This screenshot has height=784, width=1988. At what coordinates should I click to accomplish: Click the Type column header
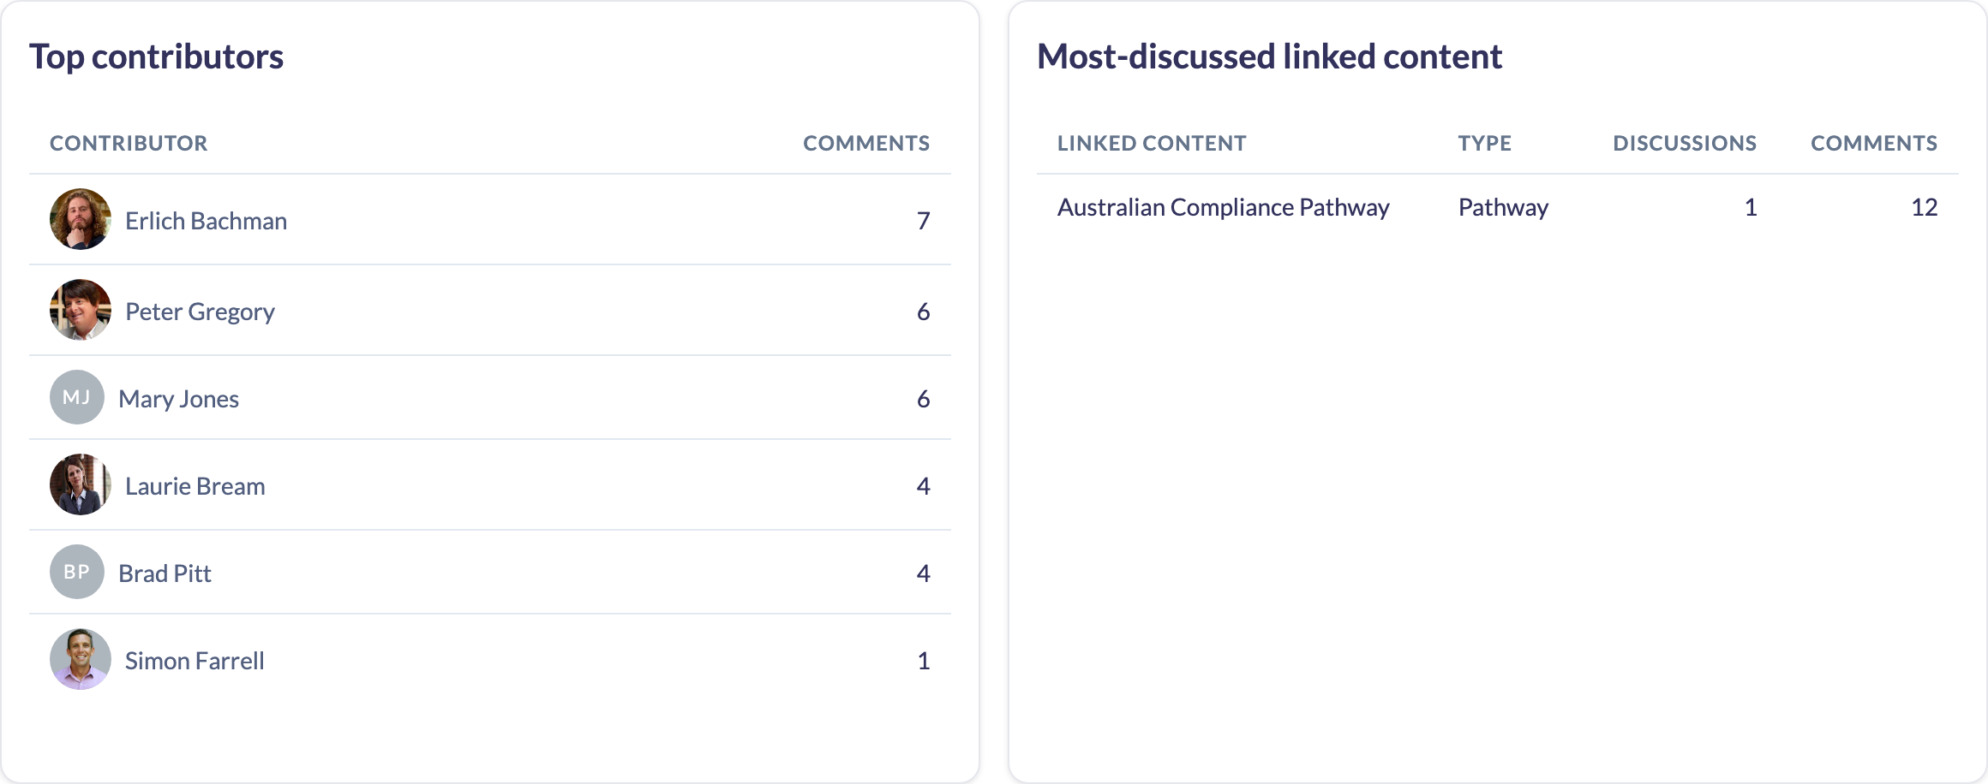(1485, 143)
